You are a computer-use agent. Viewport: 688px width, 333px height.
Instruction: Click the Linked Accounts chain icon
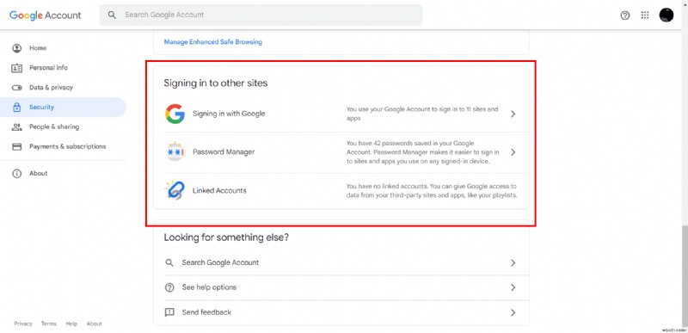click(175, 190)
